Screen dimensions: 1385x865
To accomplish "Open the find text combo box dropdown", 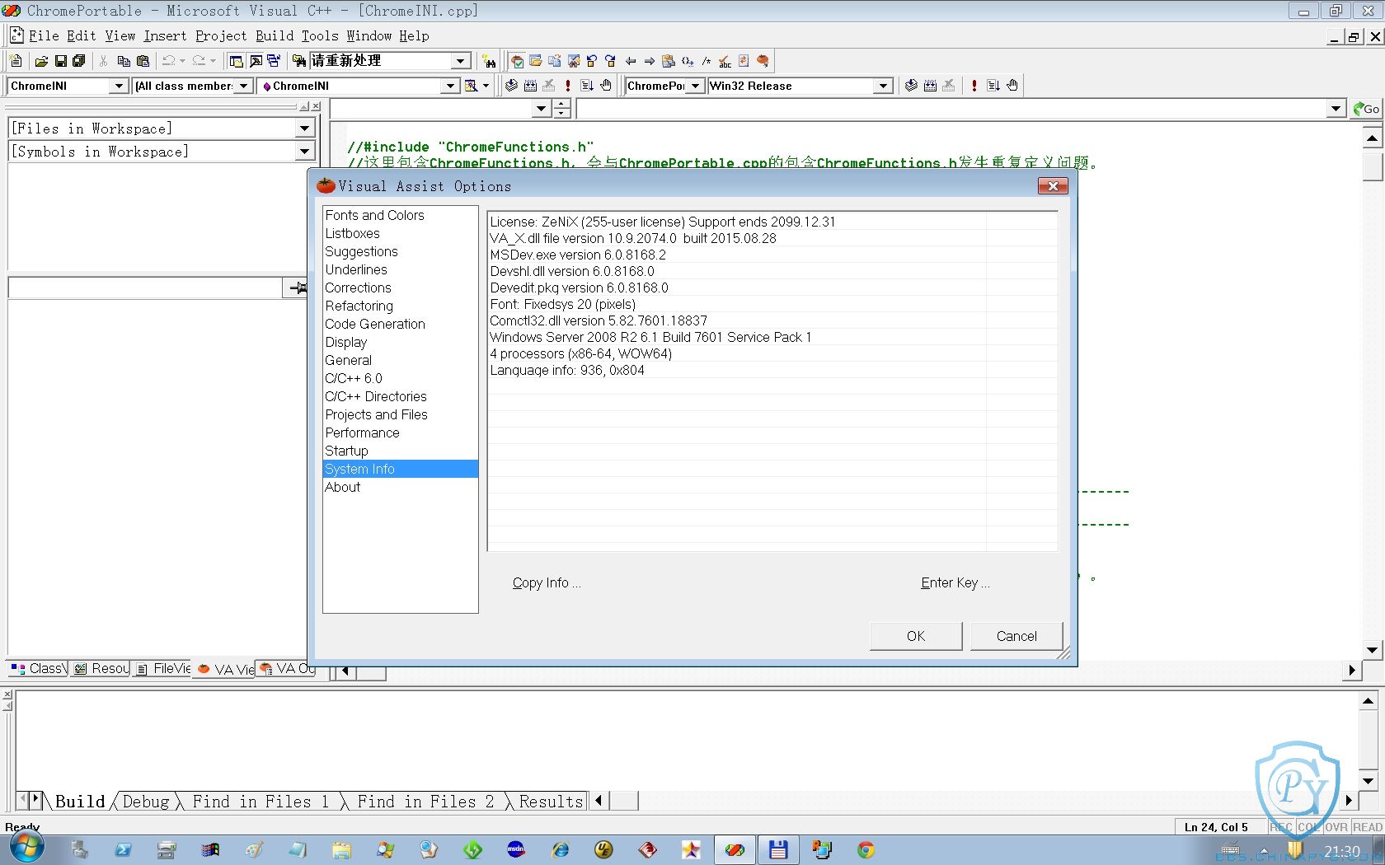I will (x=461, y=61).
